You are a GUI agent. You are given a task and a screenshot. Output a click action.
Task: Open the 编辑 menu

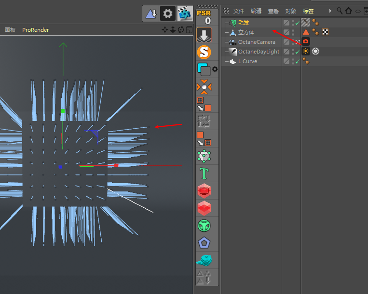[256, 11]
